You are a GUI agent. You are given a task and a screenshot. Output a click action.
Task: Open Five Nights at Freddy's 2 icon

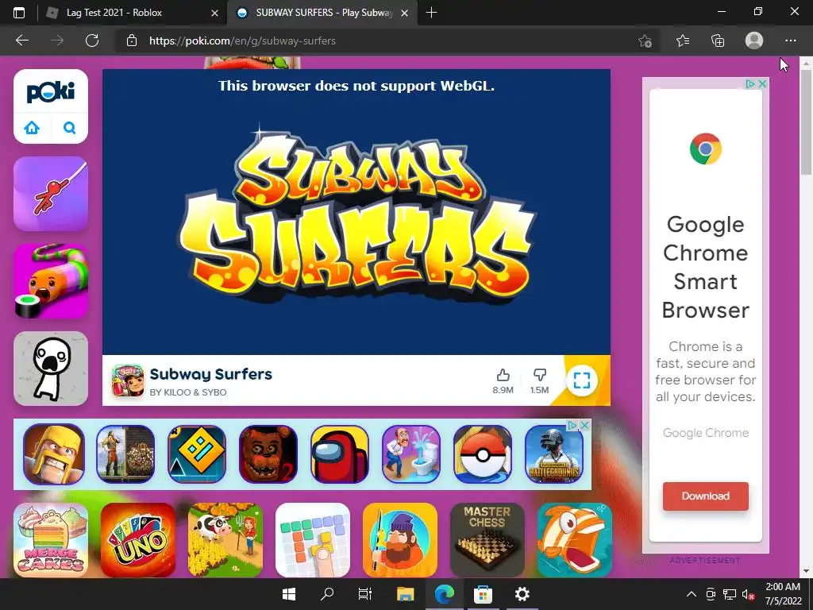click(x=268, y=454)
